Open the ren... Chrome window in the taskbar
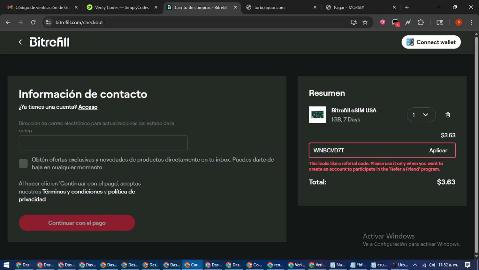 coord(276,265)
